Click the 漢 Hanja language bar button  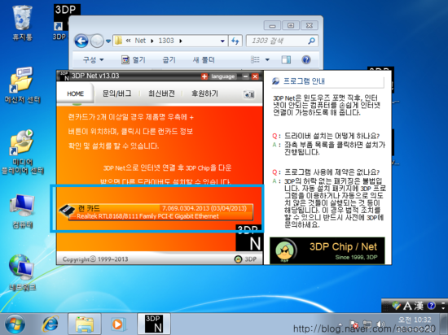pyautogui.click(x=419, y=306)
